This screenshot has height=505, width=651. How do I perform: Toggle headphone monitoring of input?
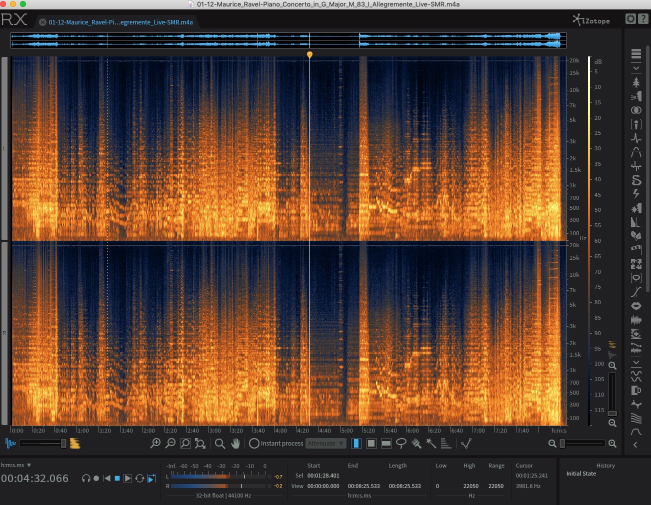[x=86, y=479]
